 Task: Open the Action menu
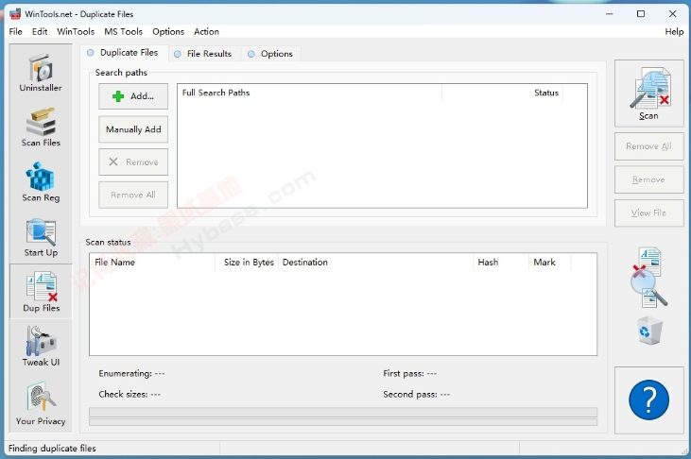(x=206, y=32)
